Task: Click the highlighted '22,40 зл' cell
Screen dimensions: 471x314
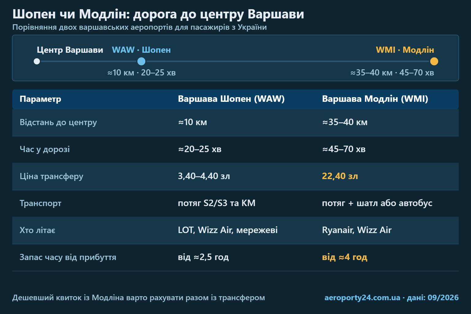Action: point(340,176)
